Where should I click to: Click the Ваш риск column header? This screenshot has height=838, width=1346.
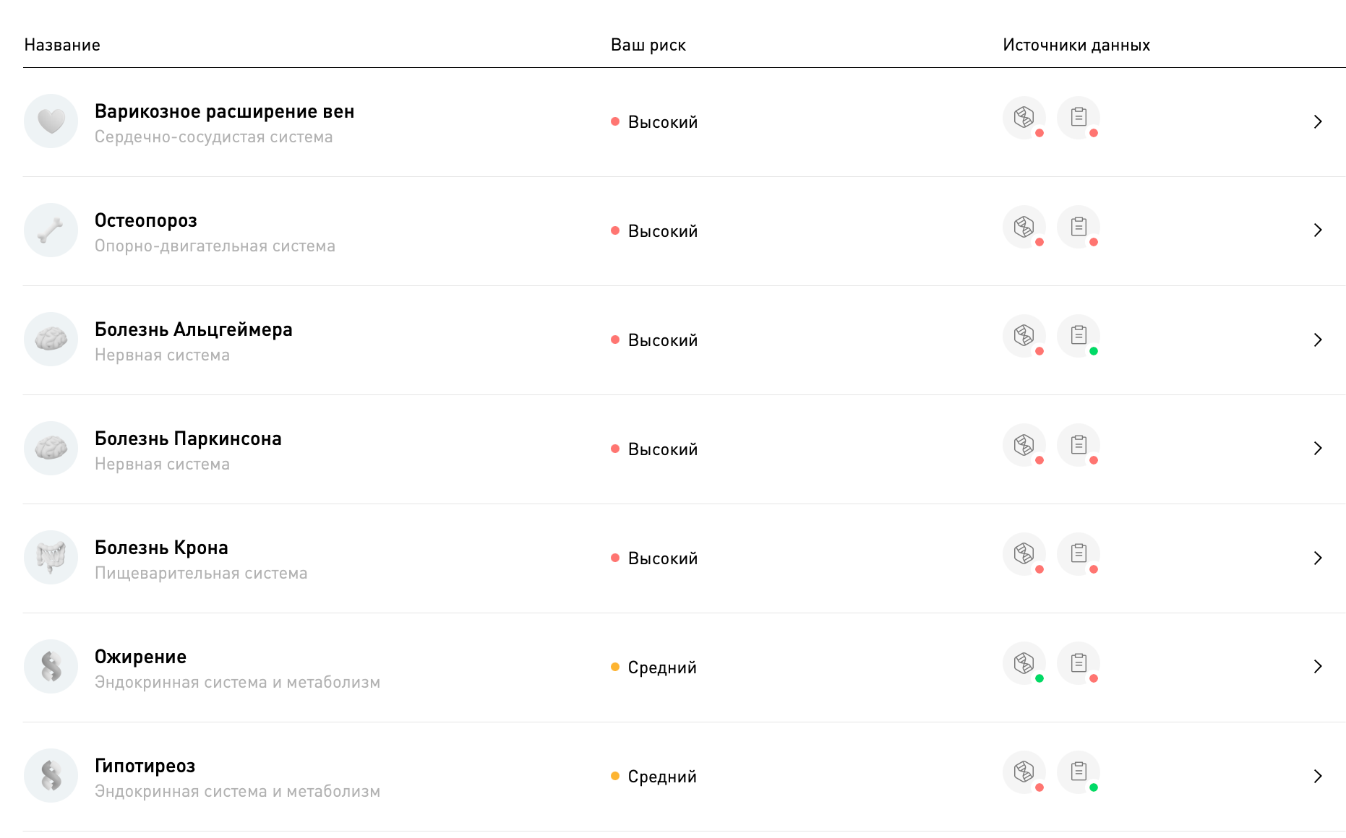(x=648, y=45)
